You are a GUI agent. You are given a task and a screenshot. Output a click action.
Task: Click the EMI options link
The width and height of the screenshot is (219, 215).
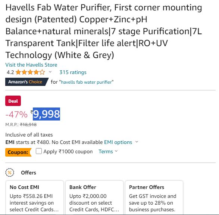118,142
